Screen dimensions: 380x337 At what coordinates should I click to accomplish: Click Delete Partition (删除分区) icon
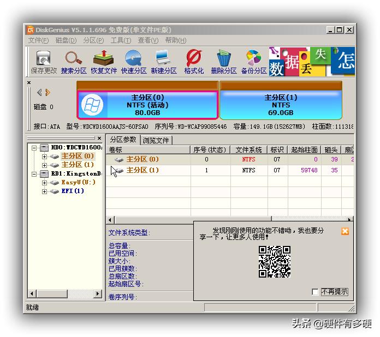(224, 62)
